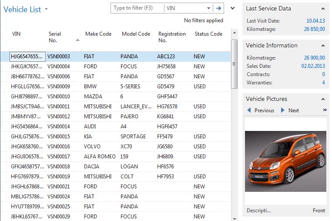This screenshot has height=221, width=332.
Task: Collapse the Vehicle Information panel
Action: tap(323, 46)
